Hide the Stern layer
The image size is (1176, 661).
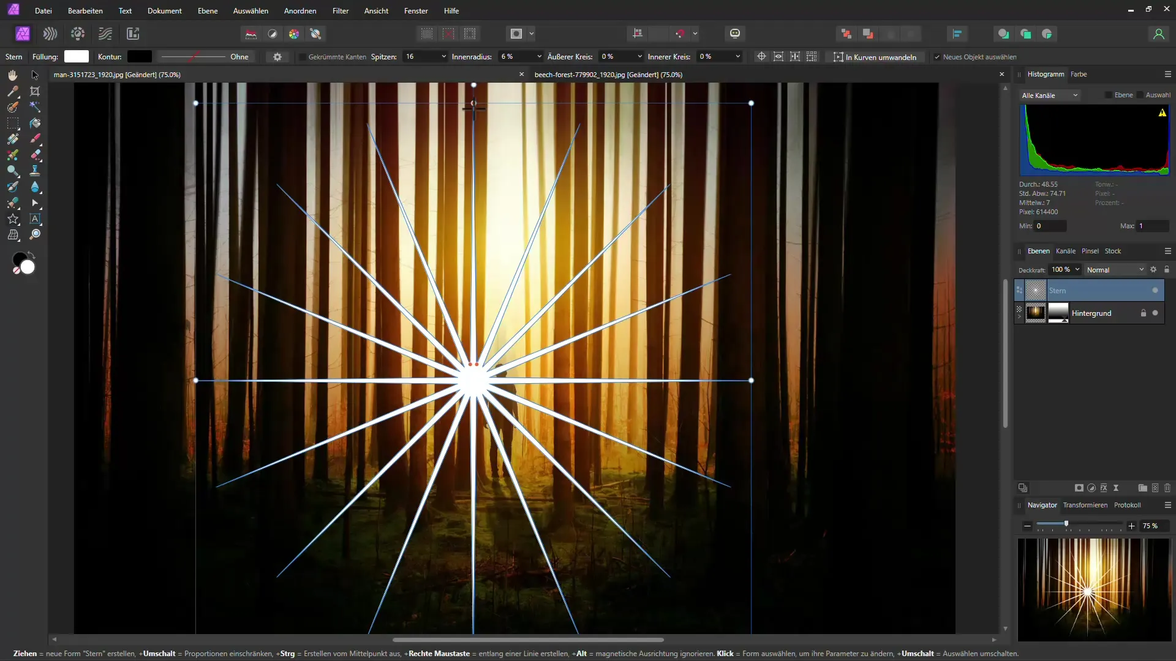click(x=1155, y=290)
